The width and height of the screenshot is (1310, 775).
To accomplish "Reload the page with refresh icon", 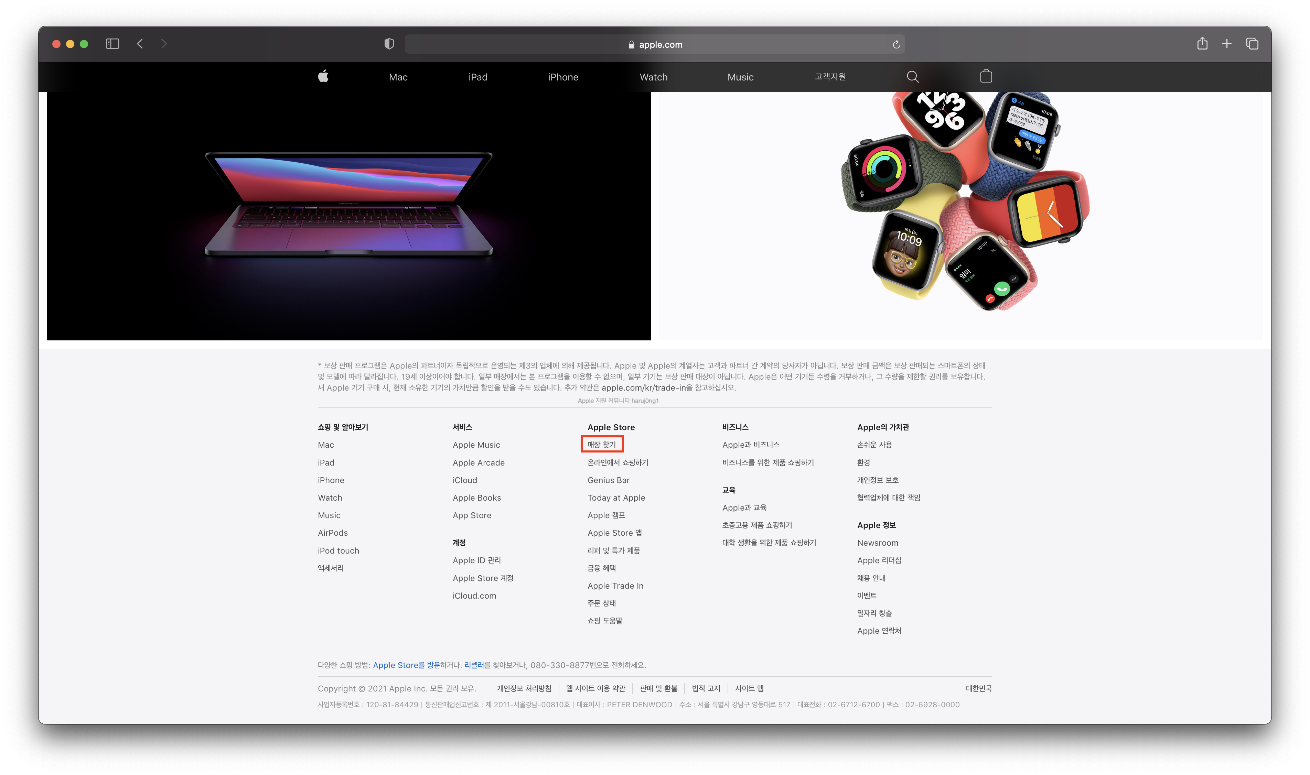I will coord(896,44).
